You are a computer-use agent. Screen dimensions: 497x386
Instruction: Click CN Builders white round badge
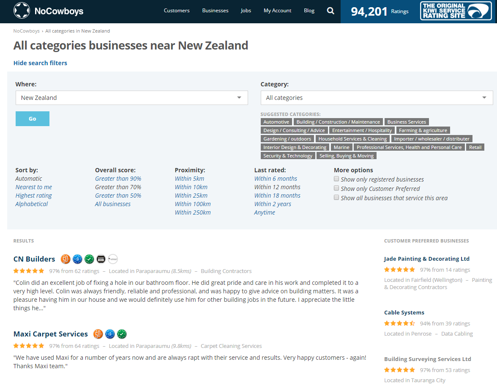tap(112, 259)
